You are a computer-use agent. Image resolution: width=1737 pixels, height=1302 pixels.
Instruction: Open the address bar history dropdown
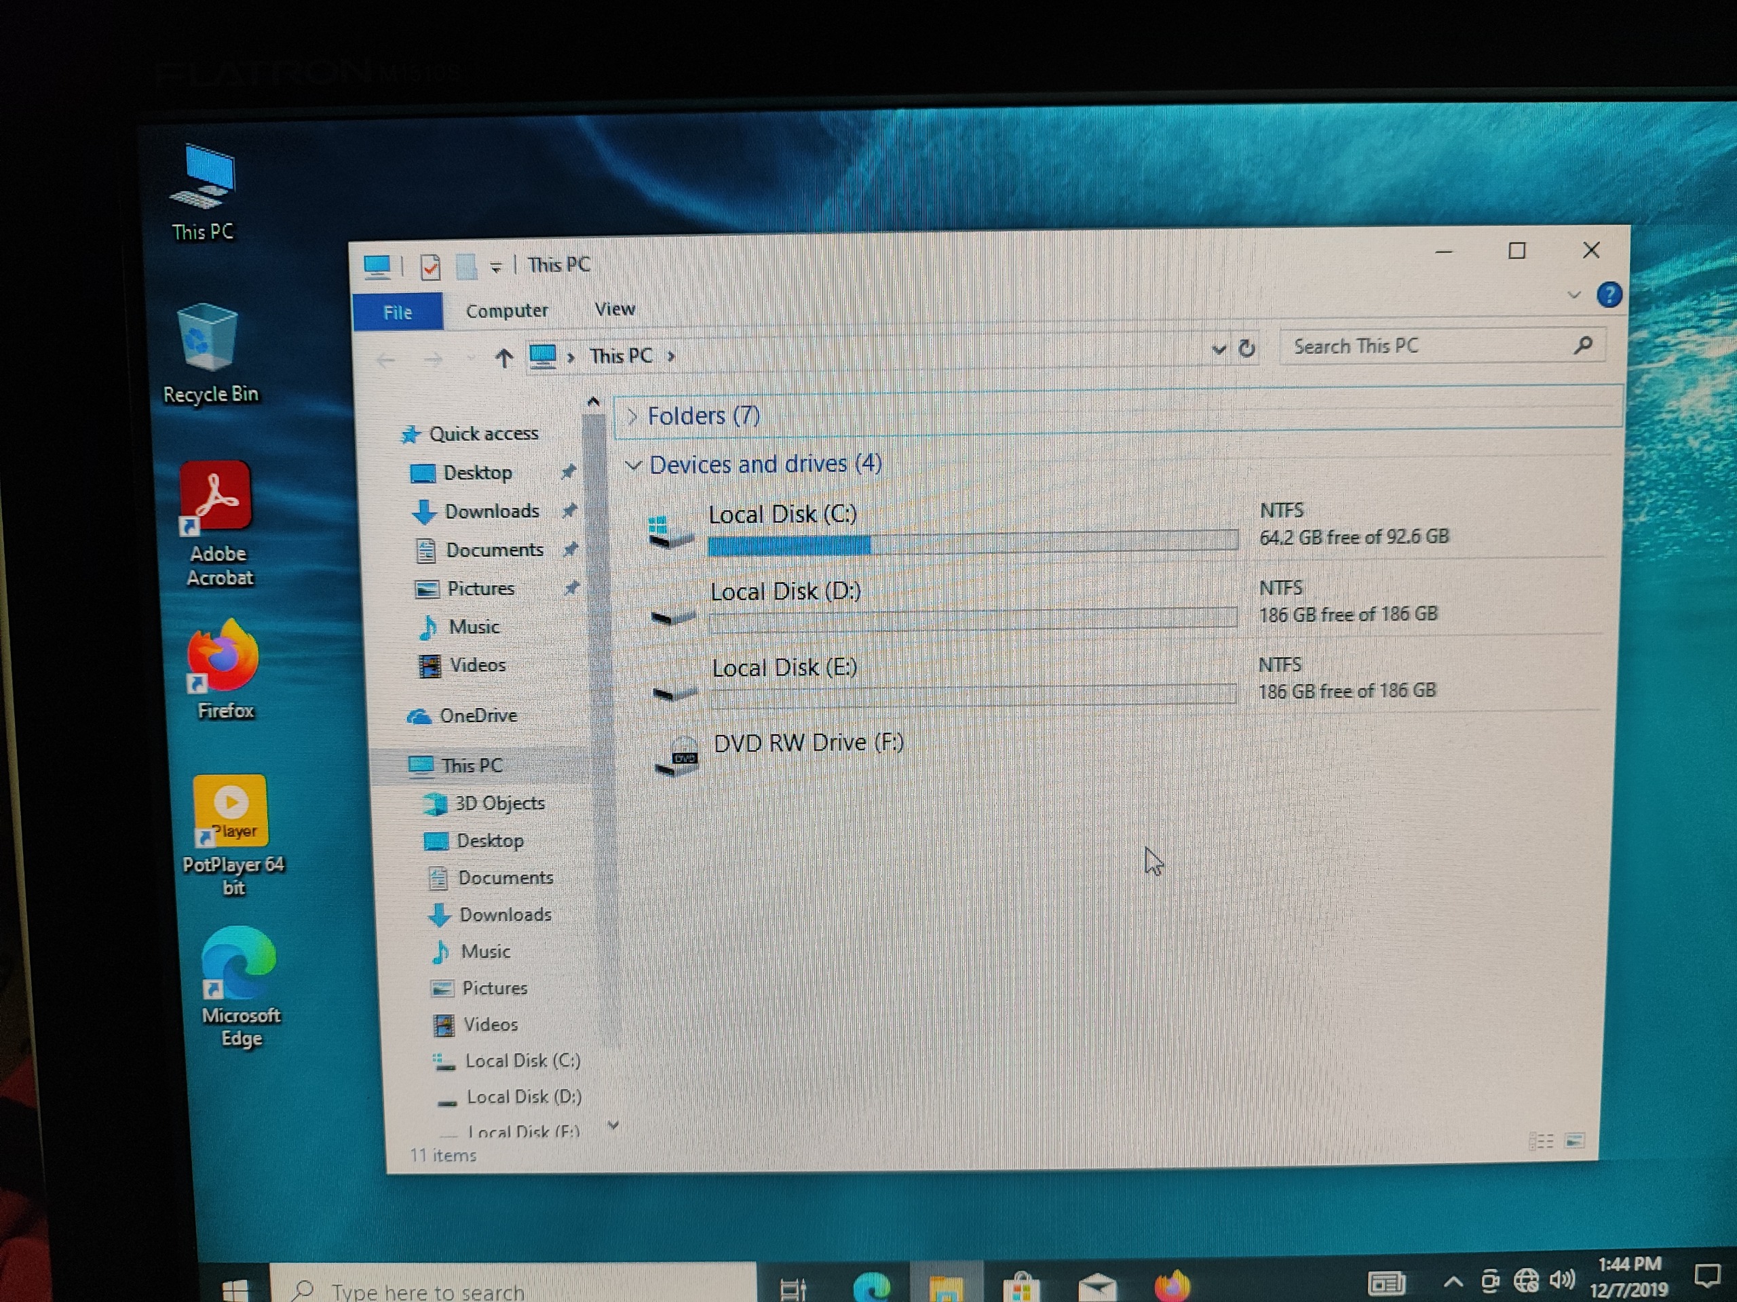(x=1218, y=349)
